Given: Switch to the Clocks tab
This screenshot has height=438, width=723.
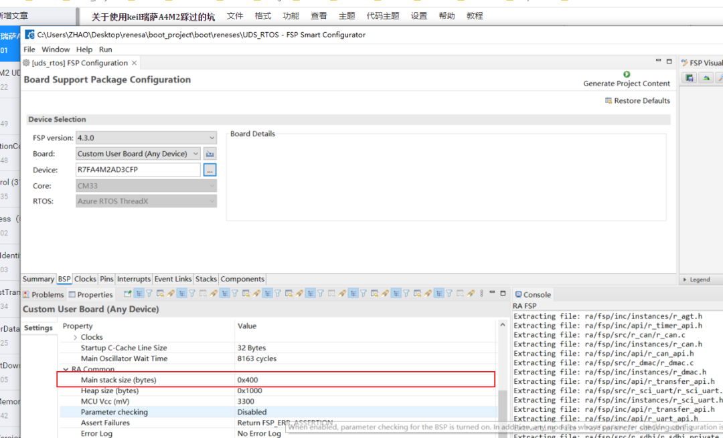Looking at the screenshot, I should [85, 279].
